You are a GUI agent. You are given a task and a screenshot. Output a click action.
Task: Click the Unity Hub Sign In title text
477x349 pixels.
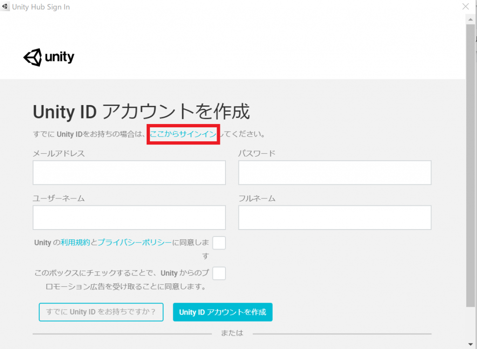[41, 7]
